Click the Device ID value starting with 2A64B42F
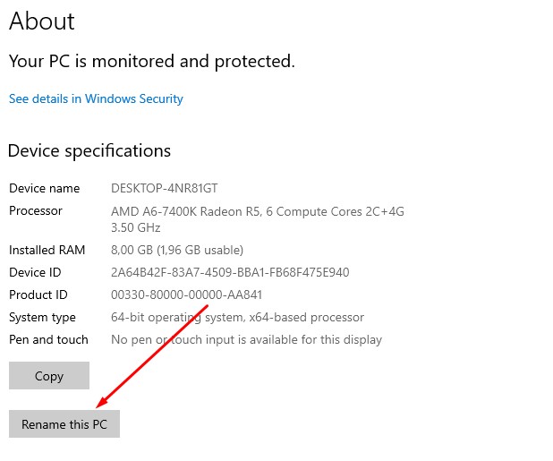Viewport: 553px width, 461px height. pos(230,272)
